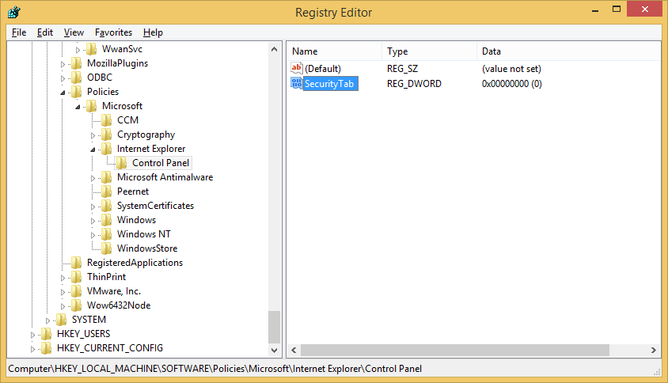This screenshot has height=383, width=668.
Task: Select the (Default) value name
Action: [x=322, y=69]
